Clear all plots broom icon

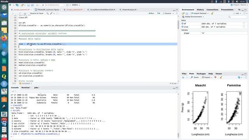[x=221, y=77]
